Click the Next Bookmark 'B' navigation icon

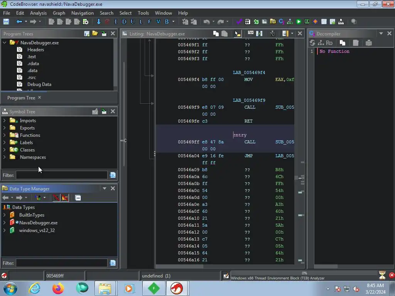click(x=167, y=22)
